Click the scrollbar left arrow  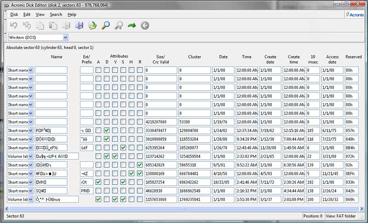6,208
